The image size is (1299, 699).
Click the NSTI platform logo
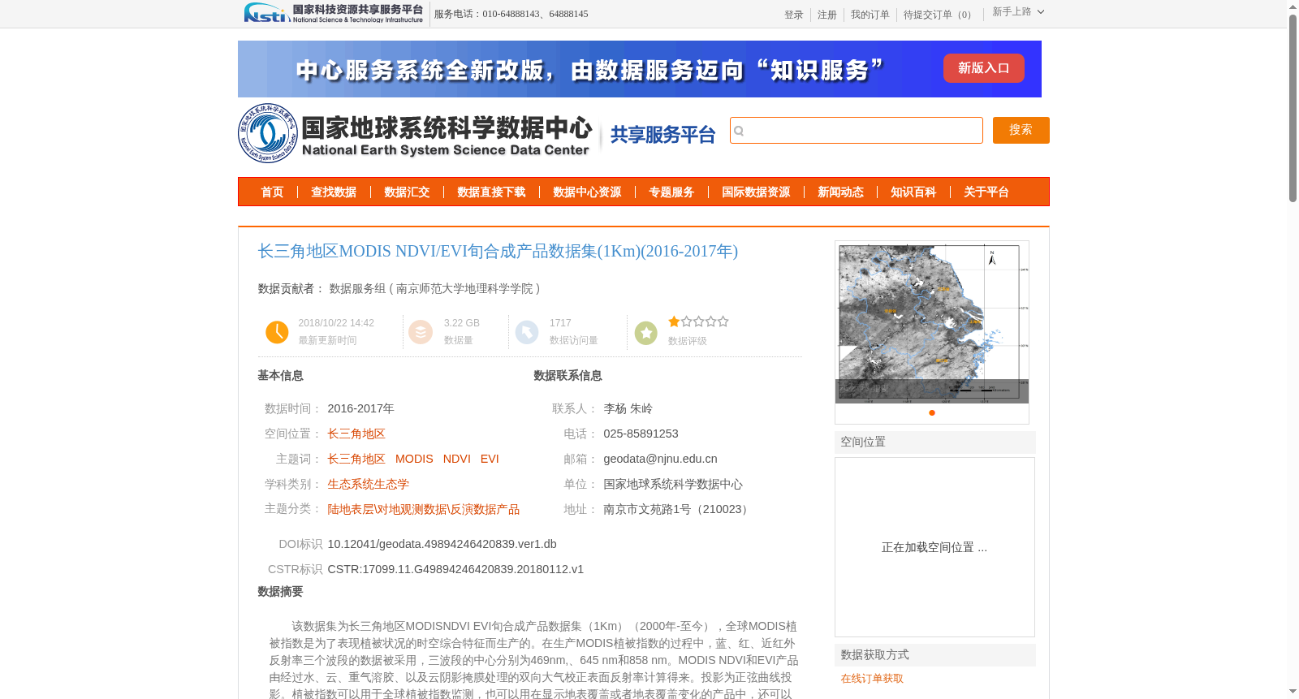pos(334,13)
